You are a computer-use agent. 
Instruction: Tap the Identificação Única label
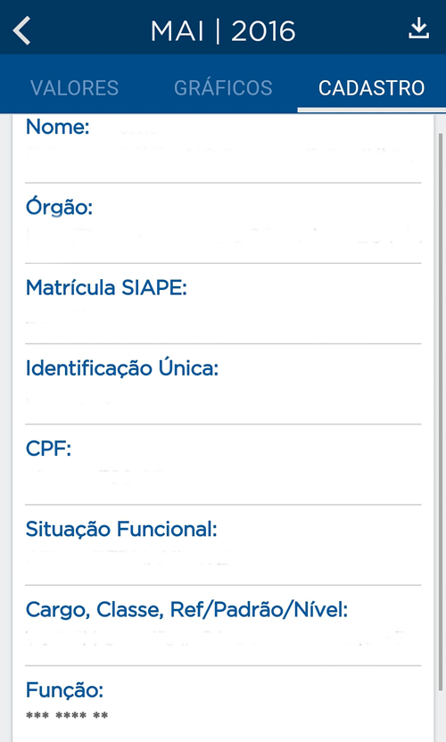tap(122, 368)
